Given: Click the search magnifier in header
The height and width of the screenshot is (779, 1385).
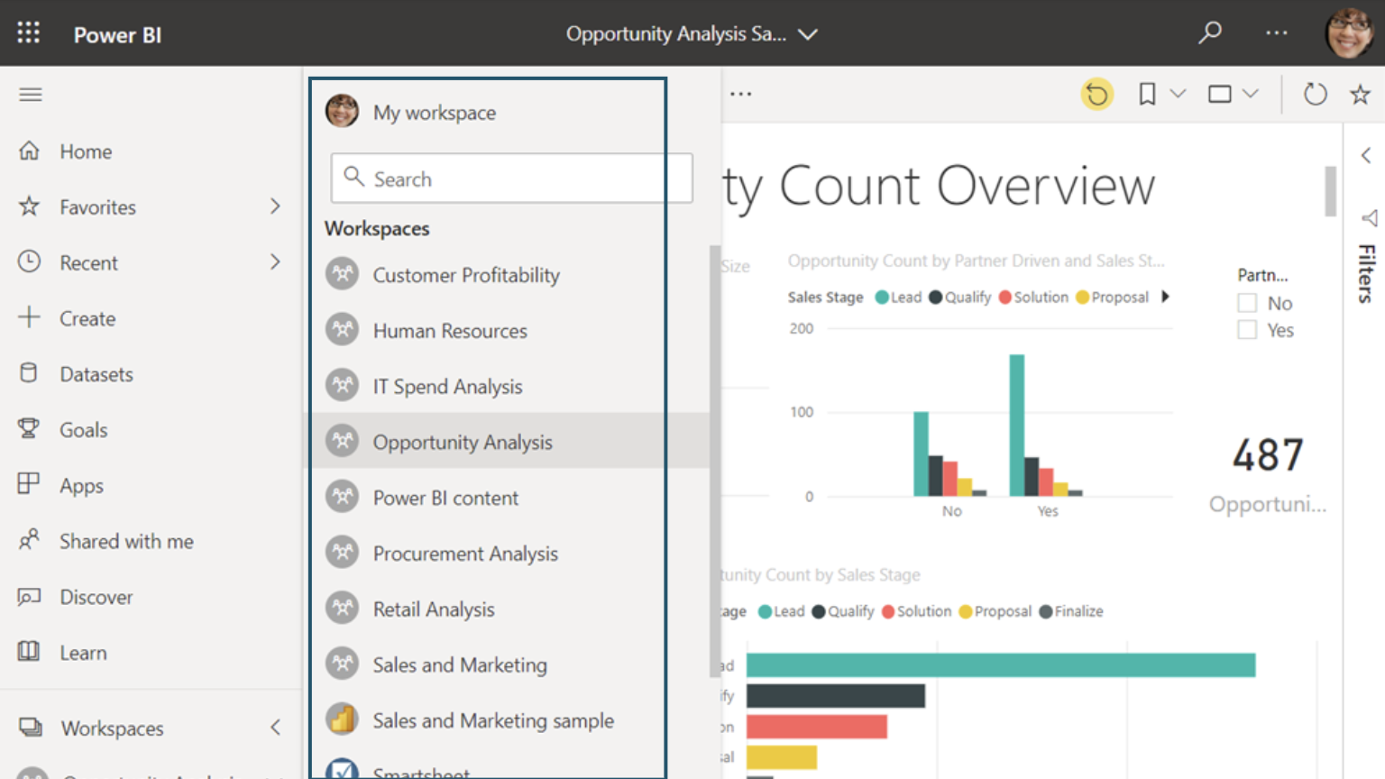Looking at the screenshot, I should (x=1210, y=33).
